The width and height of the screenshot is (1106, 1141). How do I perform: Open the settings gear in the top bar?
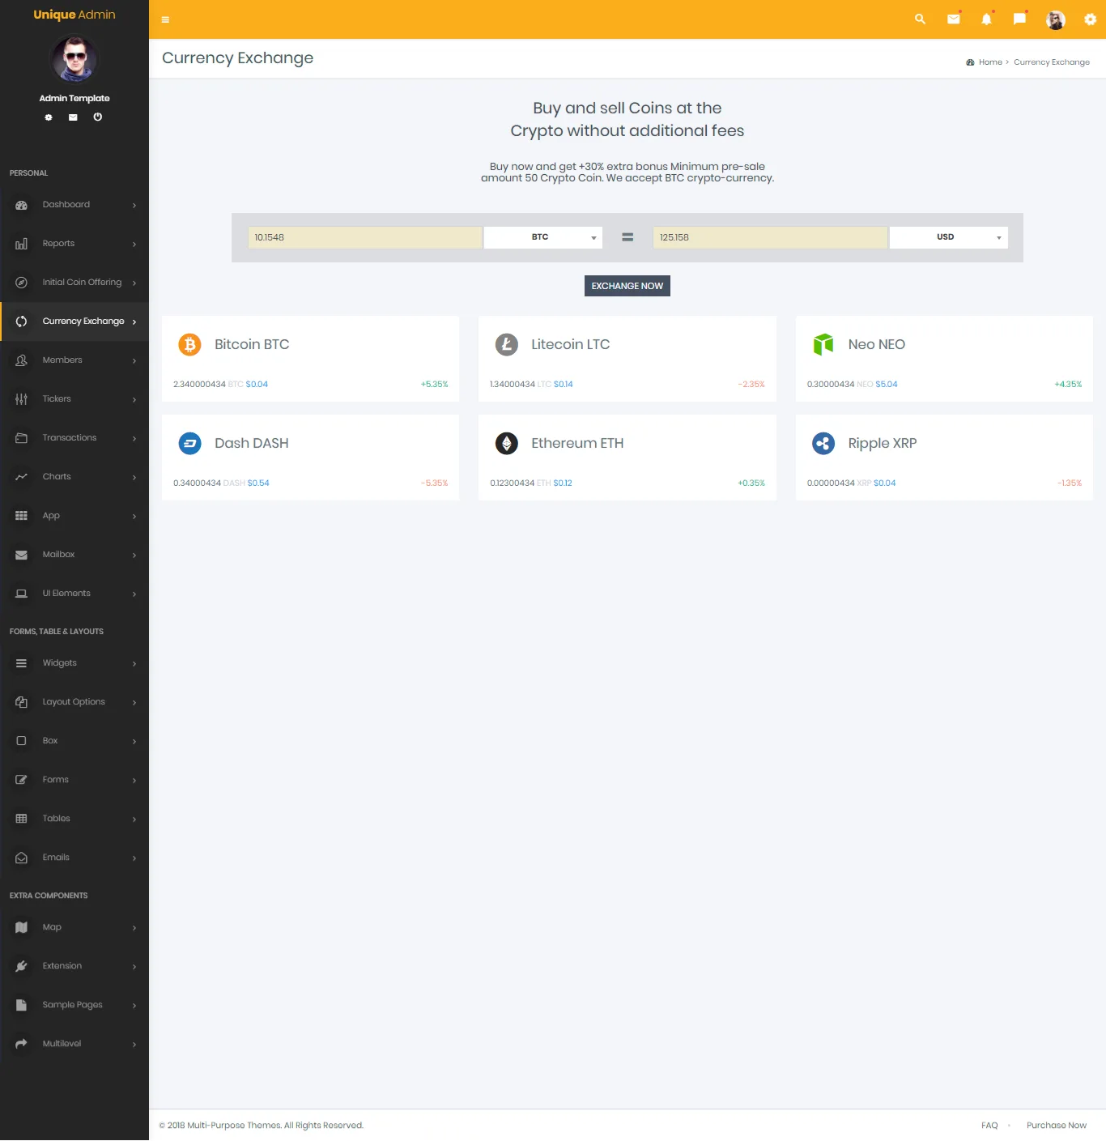point(1090,19)
